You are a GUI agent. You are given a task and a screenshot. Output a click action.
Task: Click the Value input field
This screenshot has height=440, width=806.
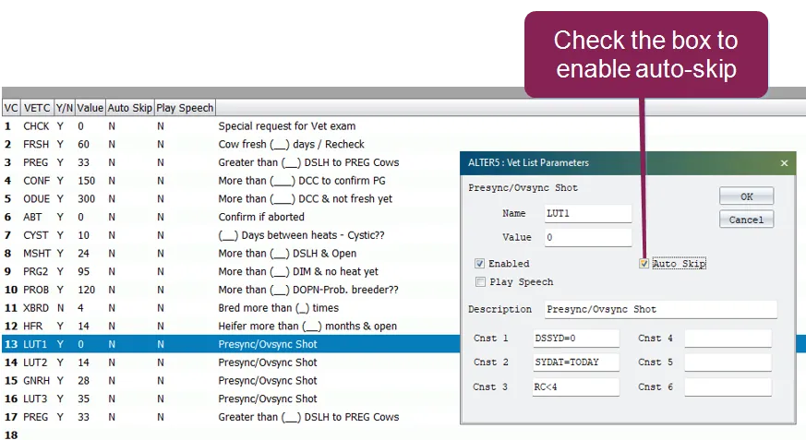tap(588, 237)
